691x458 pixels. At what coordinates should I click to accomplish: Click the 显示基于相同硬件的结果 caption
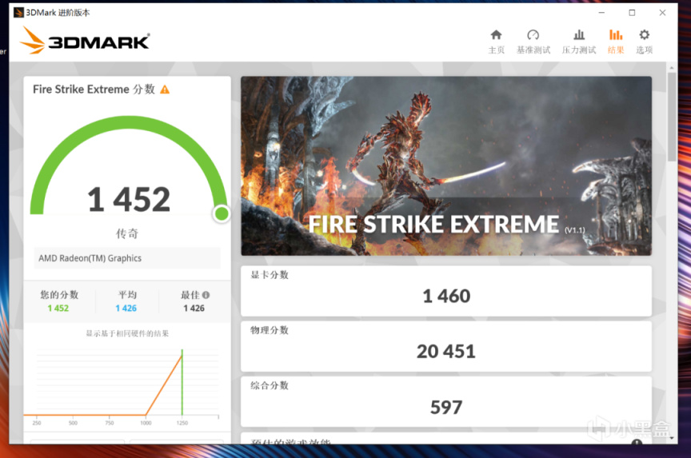[127, 333]
